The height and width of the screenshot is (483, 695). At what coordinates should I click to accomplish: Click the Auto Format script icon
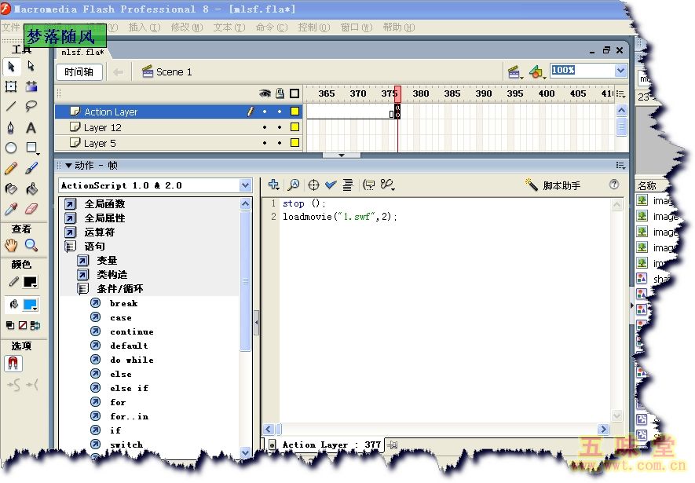[347, 185]
